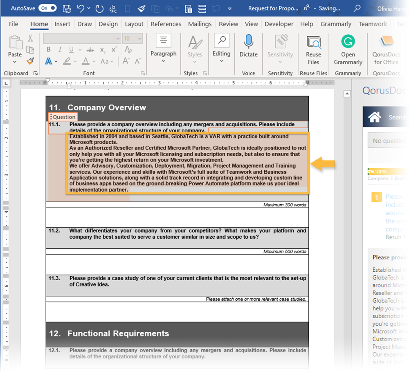Open the Grammarly ribbon tab
409x371 pixels.
pos(336,24)
